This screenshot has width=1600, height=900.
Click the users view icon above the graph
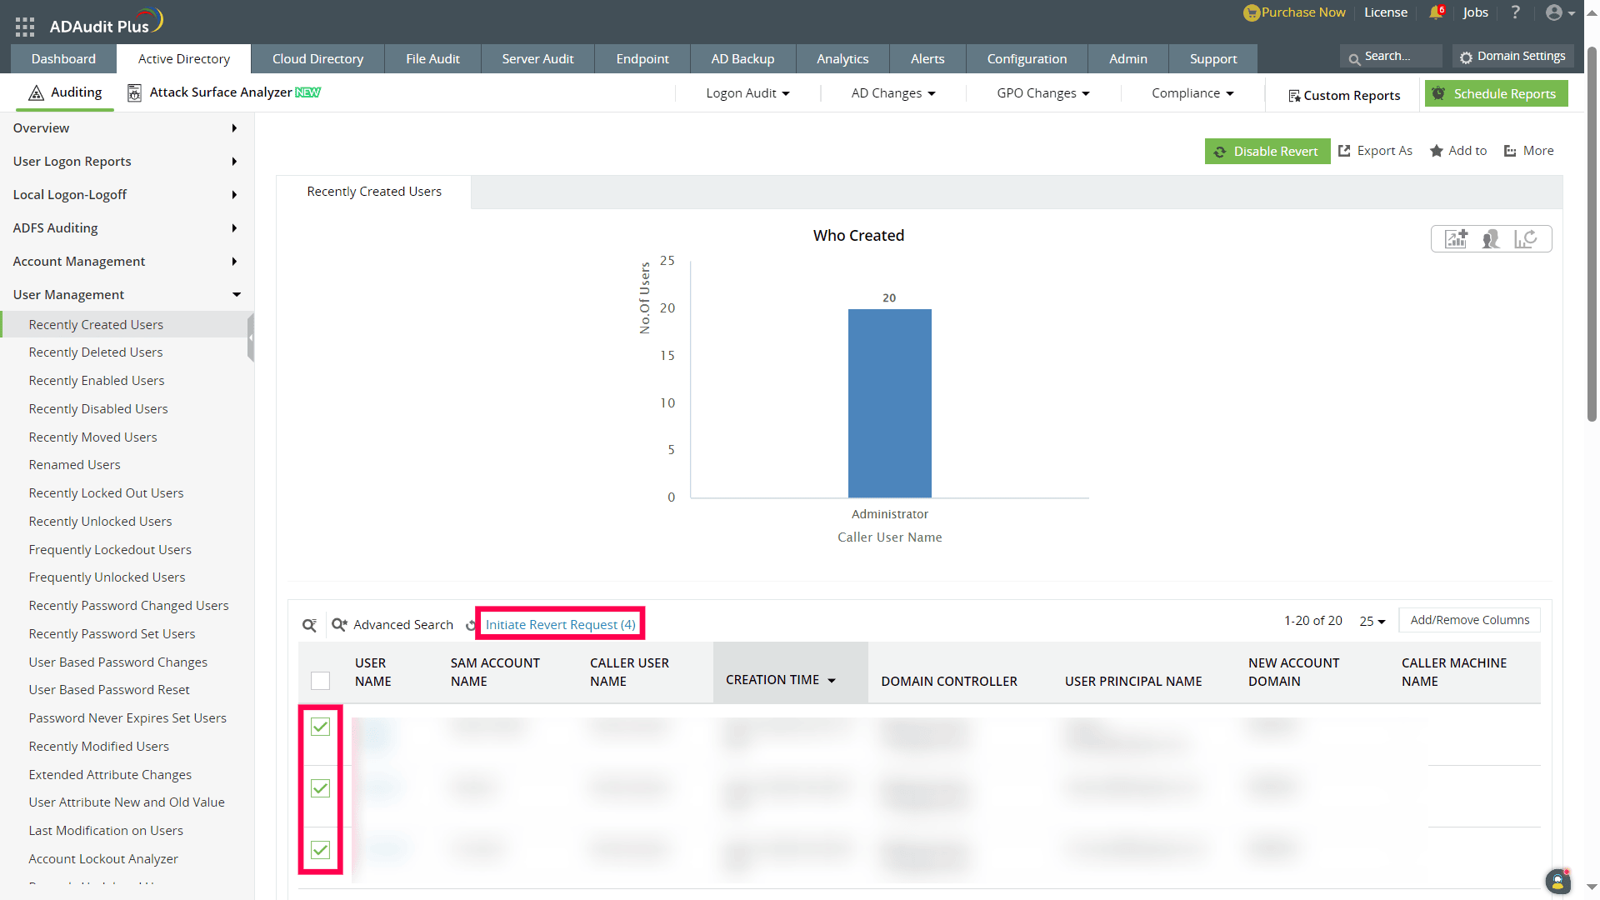click(x=1491, y=239)
